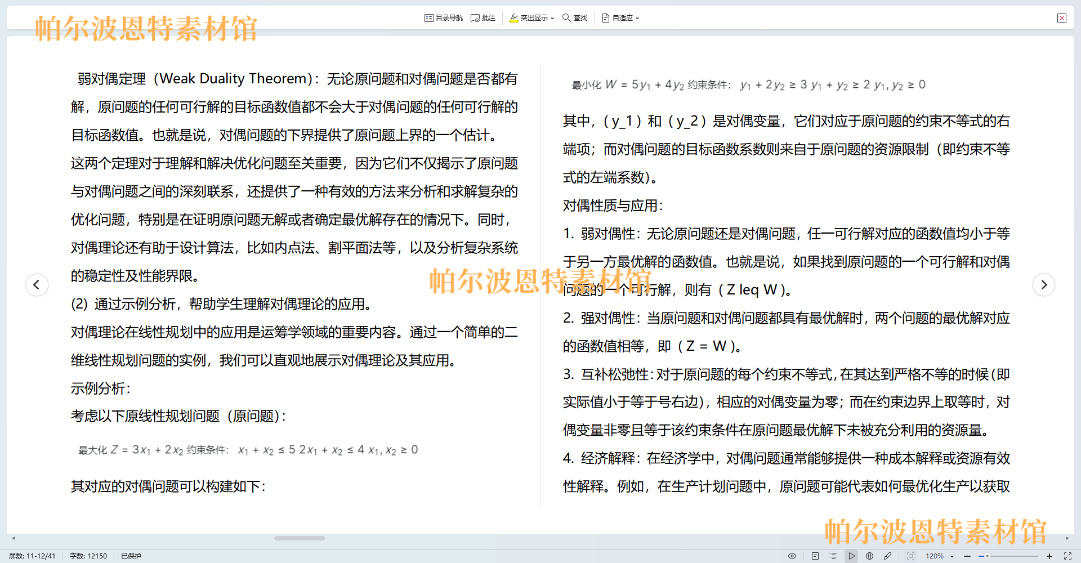Viewport: 1081px width, 563px height.
Task: Switch to web layout globe icon
Action: [870, 556]
